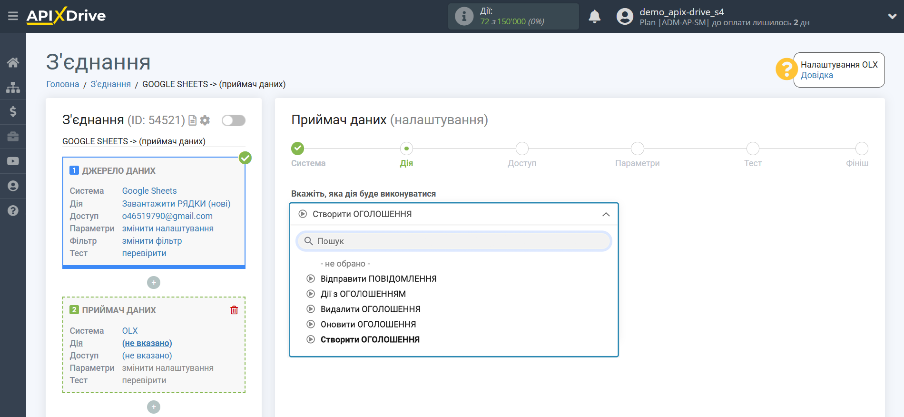Click the Параметри step circle

tap(638, 149)
